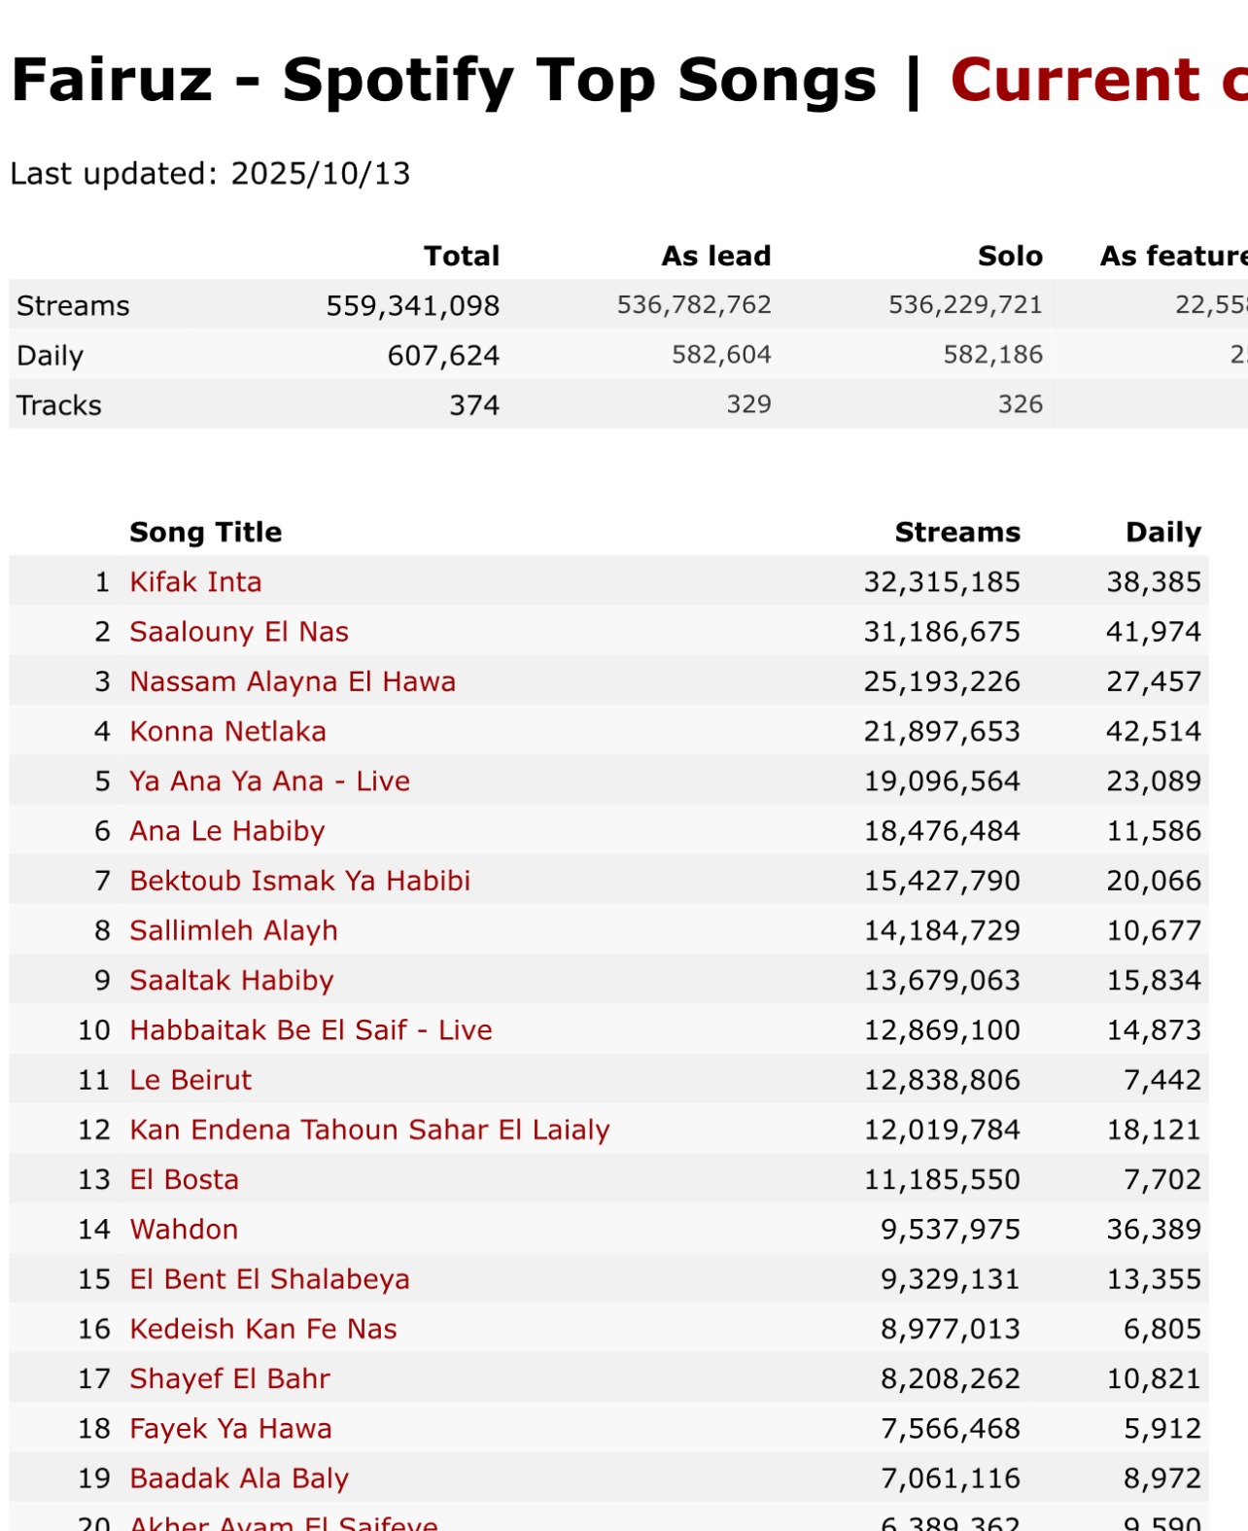
Task: Select the Konna Netlaka link
Action: click(x=227, y=731)
